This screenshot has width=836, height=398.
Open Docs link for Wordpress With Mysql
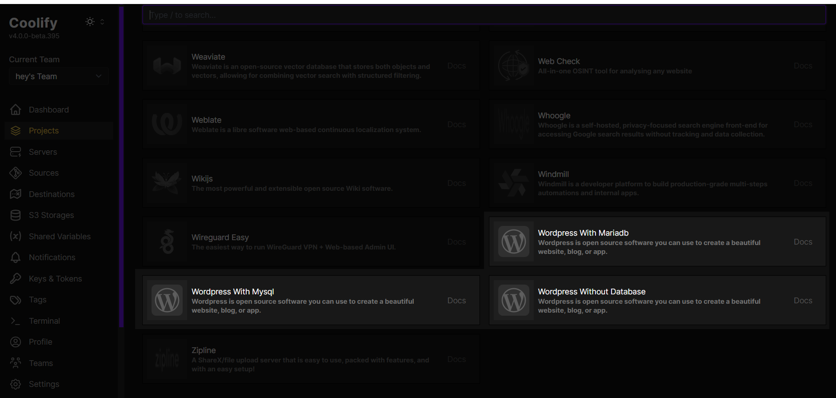point(456,301)
